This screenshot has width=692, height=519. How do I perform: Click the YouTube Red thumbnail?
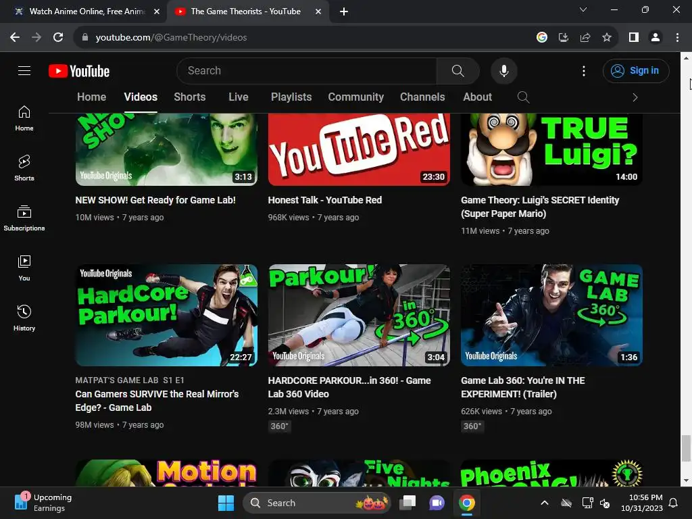[x=359, y=149]
